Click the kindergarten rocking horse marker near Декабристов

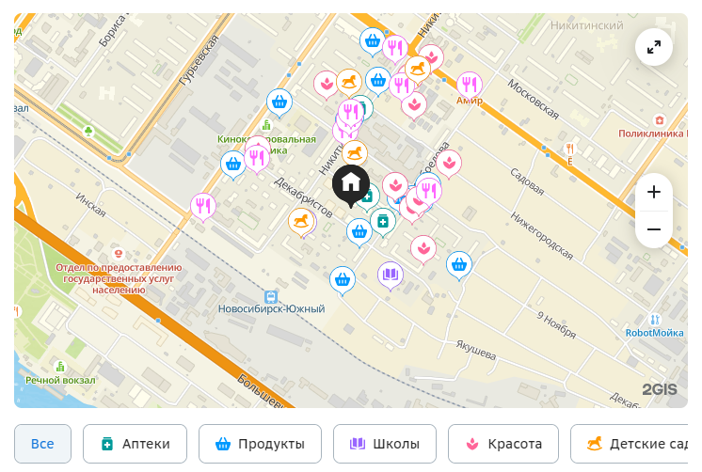click(x=301, y=222)
